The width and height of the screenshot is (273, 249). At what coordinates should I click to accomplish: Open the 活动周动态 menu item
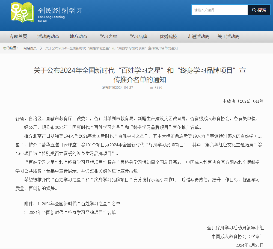pos(48,37)
